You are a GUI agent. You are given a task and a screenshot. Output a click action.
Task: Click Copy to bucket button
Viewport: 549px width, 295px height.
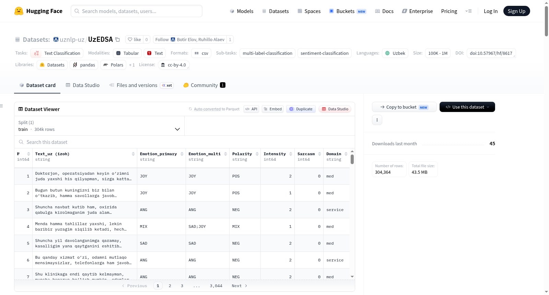click(x=404, y=107)
